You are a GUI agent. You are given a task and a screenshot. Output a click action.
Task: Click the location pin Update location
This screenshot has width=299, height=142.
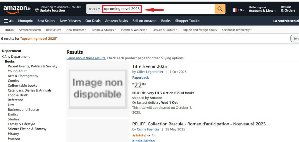[x=58, y=9]
